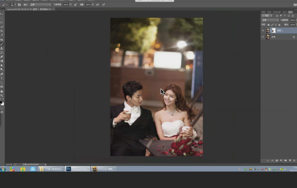Screen dimensions: 297x188
Task: Select the Lasso tool in toolbar
Action: pyautogui.click(x=2, y=22)
